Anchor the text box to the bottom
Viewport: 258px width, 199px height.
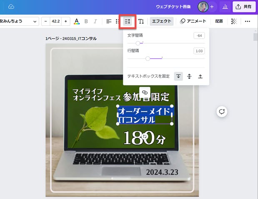200,76
